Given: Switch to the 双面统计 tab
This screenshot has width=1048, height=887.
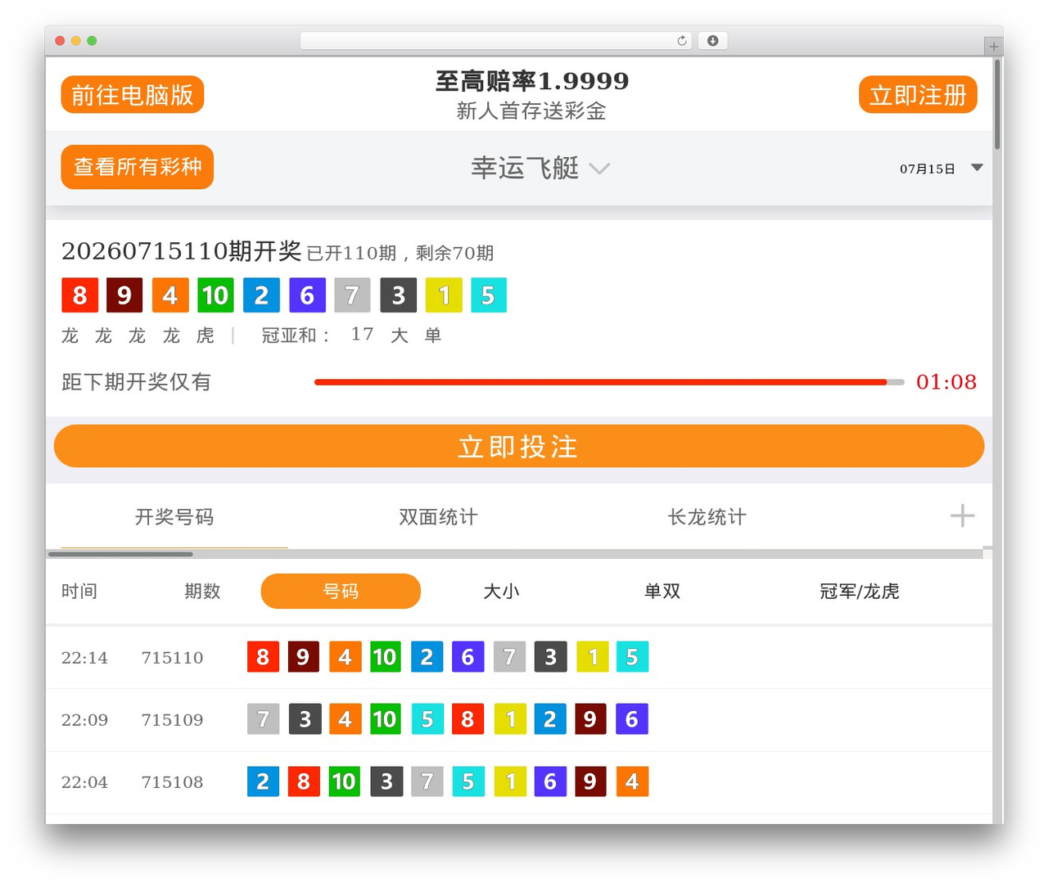Looking at the screenshot, I should pyautogui.click(x=438, y=517).
